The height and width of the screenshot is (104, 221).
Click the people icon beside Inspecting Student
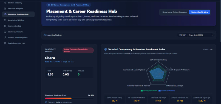(x=45, y=35)
